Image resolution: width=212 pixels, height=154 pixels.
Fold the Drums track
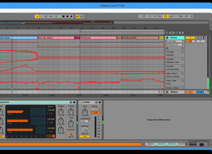click(x=167, y=38)
